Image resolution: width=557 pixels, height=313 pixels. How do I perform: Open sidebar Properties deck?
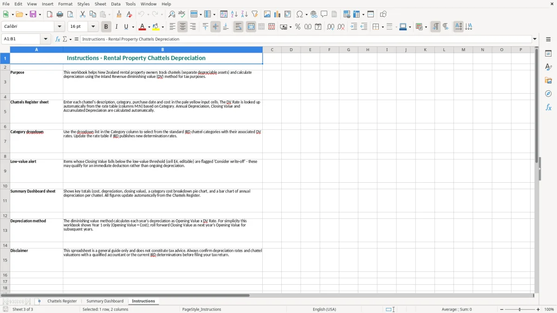pyautogui.click(x=548, y=54)
